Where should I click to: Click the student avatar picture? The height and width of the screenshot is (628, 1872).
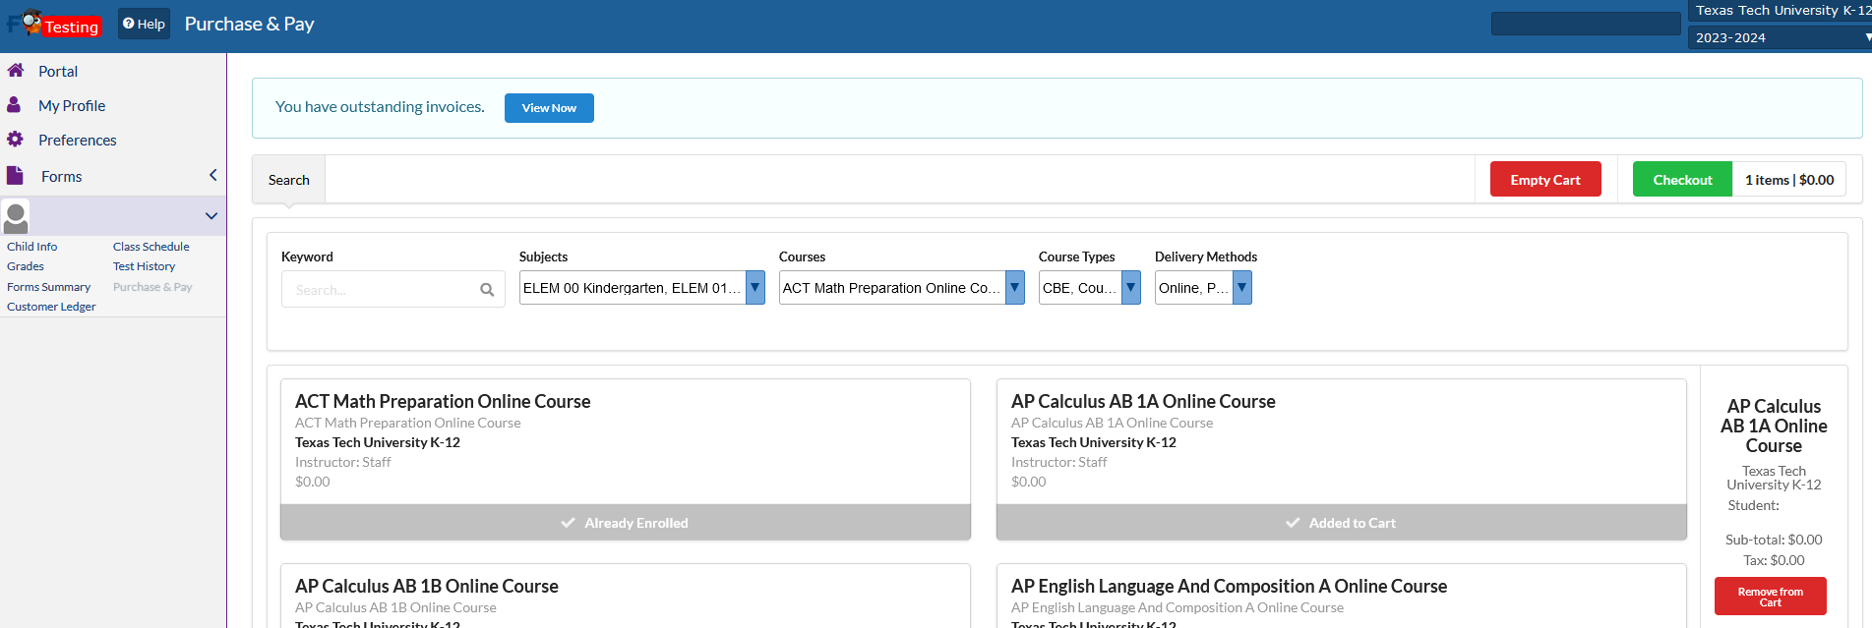point(16,216)
